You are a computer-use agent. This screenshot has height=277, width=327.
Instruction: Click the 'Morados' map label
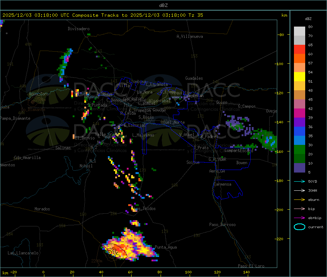42,209
